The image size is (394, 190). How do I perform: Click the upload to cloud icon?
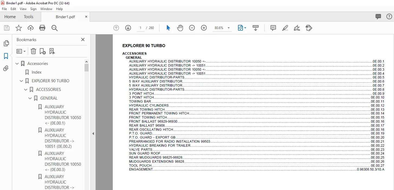coord(31,28)
